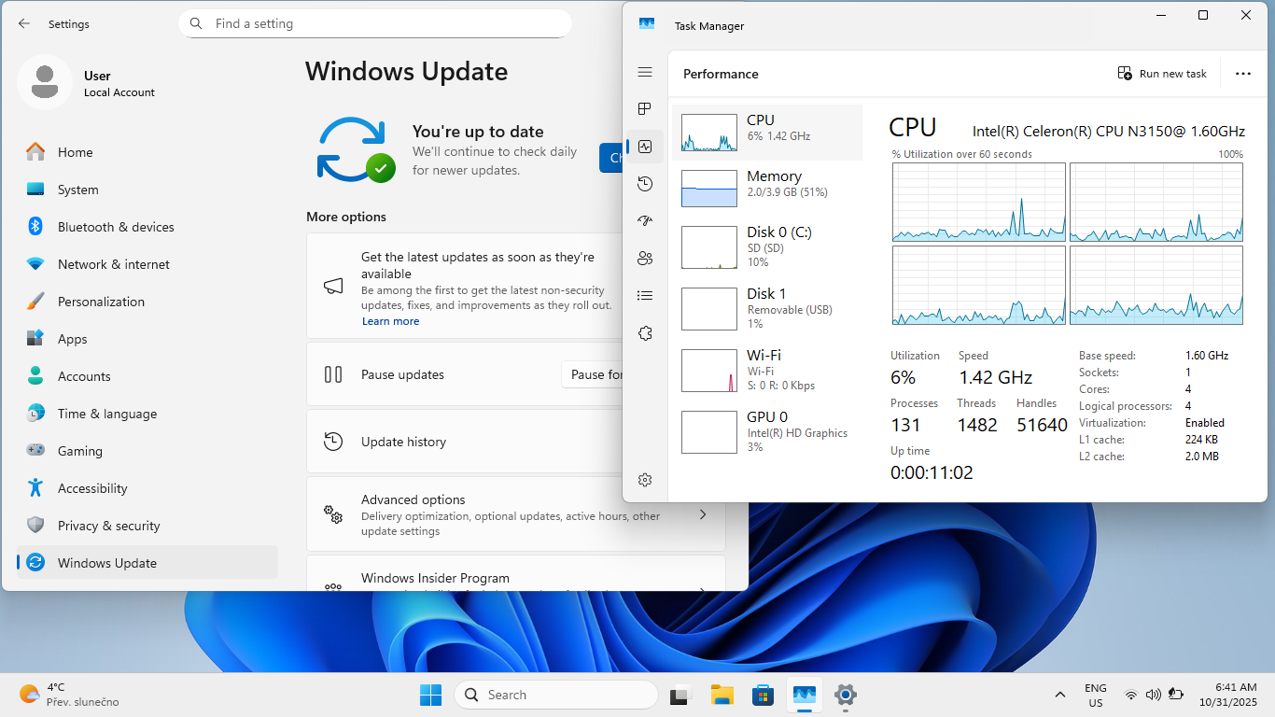Expand Advanced options chevron
Image resolution: width=1275 pixels, height=717 pixels.
703,514
